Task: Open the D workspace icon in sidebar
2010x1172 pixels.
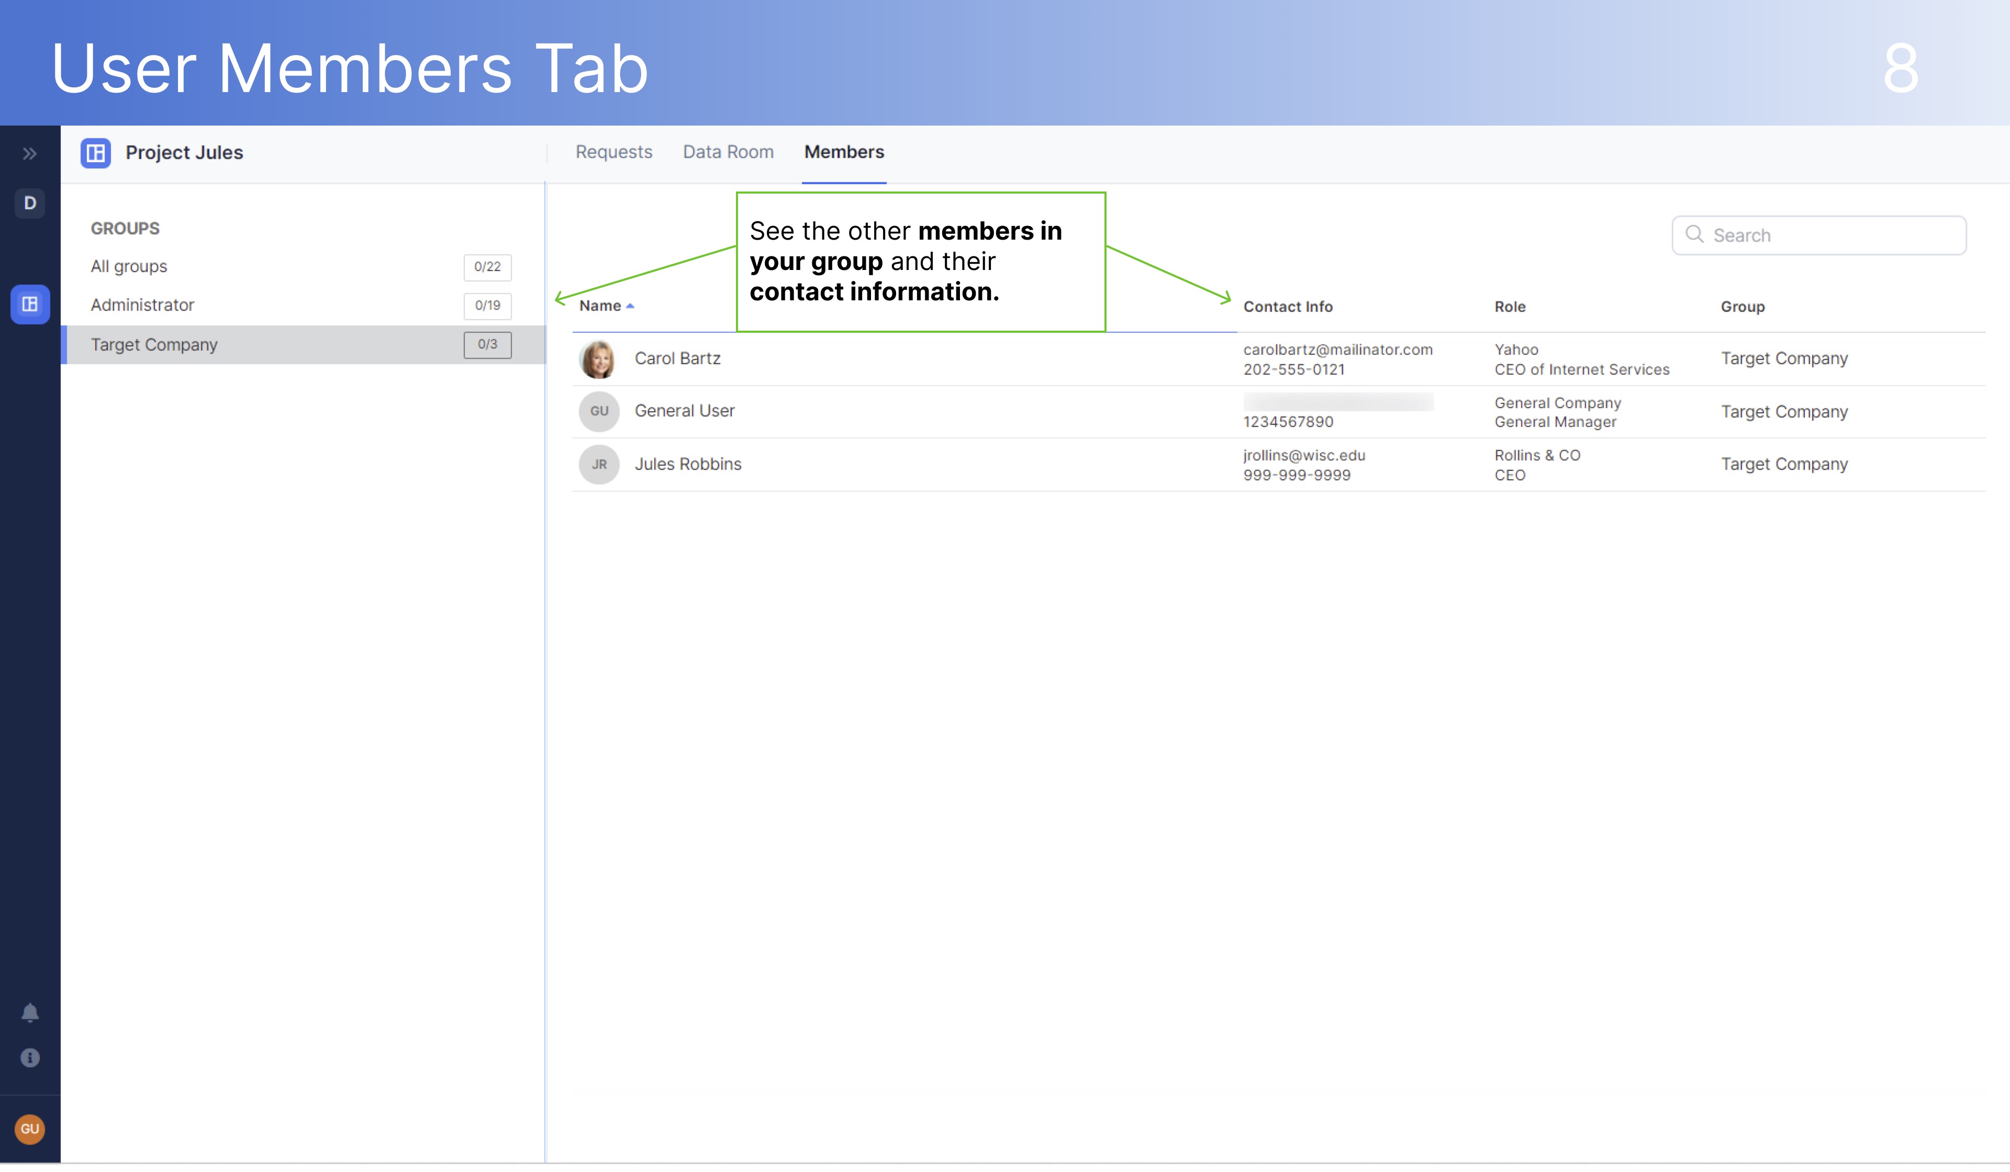Action: point(29,204)
